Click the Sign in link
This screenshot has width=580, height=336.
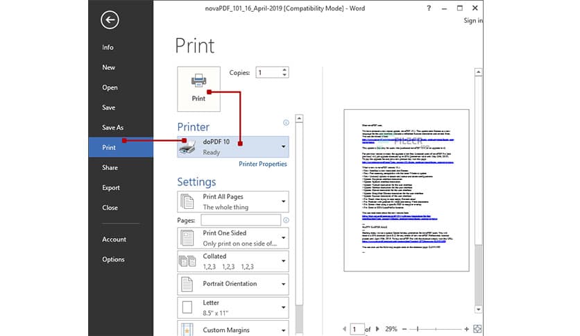point(473,21)
